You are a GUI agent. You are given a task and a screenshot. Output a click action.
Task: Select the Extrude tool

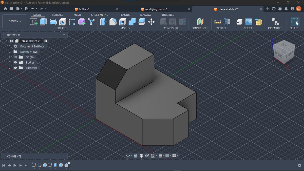(44, 22)
